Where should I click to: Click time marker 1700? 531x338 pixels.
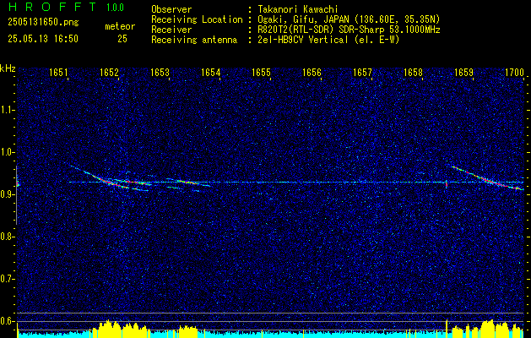click(x=514, y=72)
